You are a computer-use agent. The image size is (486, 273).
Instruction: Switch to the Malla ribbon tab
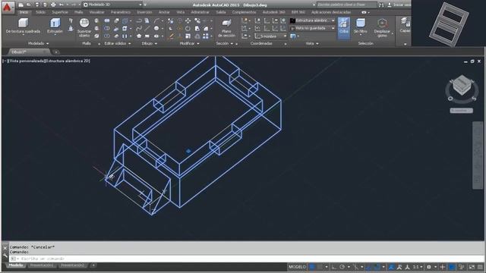[78, 12]
